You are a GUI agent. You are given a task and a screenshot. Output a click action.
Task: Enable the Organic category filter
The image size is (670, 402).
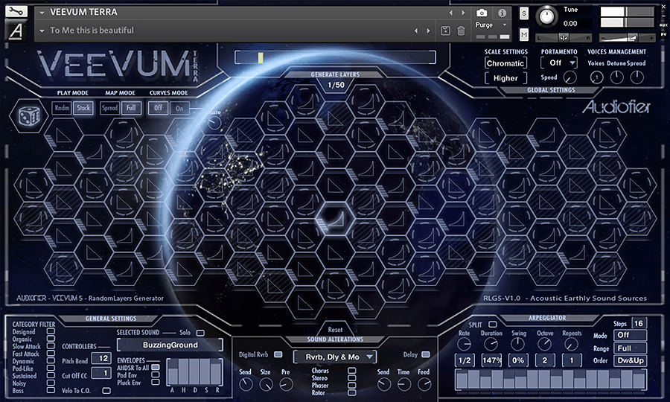coord(51,339)
